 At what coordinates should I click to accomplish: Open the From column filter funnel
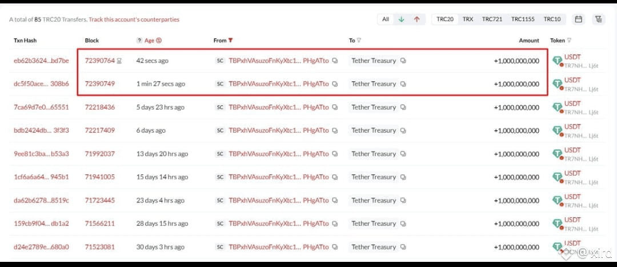click(231, 41)
